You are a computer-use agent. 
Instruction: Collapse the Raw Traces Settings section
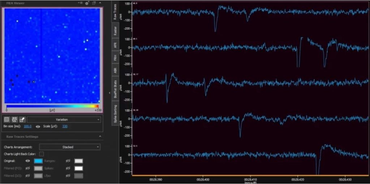(100, 136)
